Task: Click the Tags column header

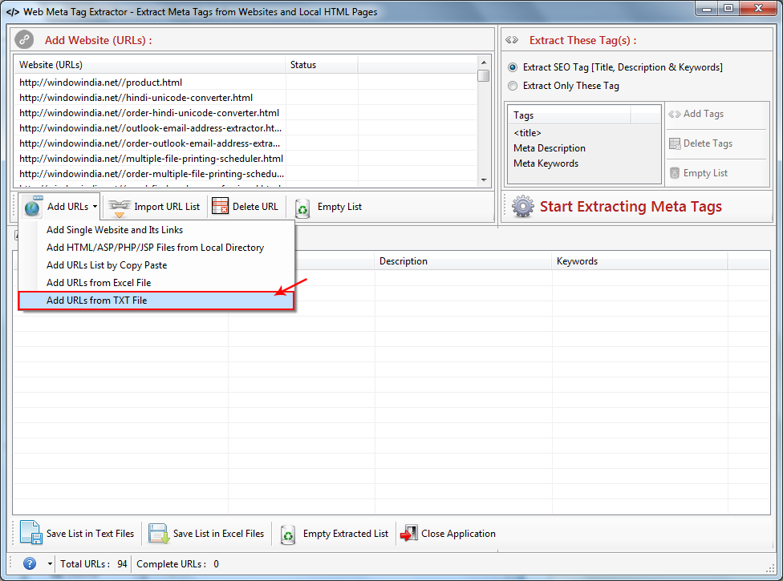Action: click(x=570, y=115)
